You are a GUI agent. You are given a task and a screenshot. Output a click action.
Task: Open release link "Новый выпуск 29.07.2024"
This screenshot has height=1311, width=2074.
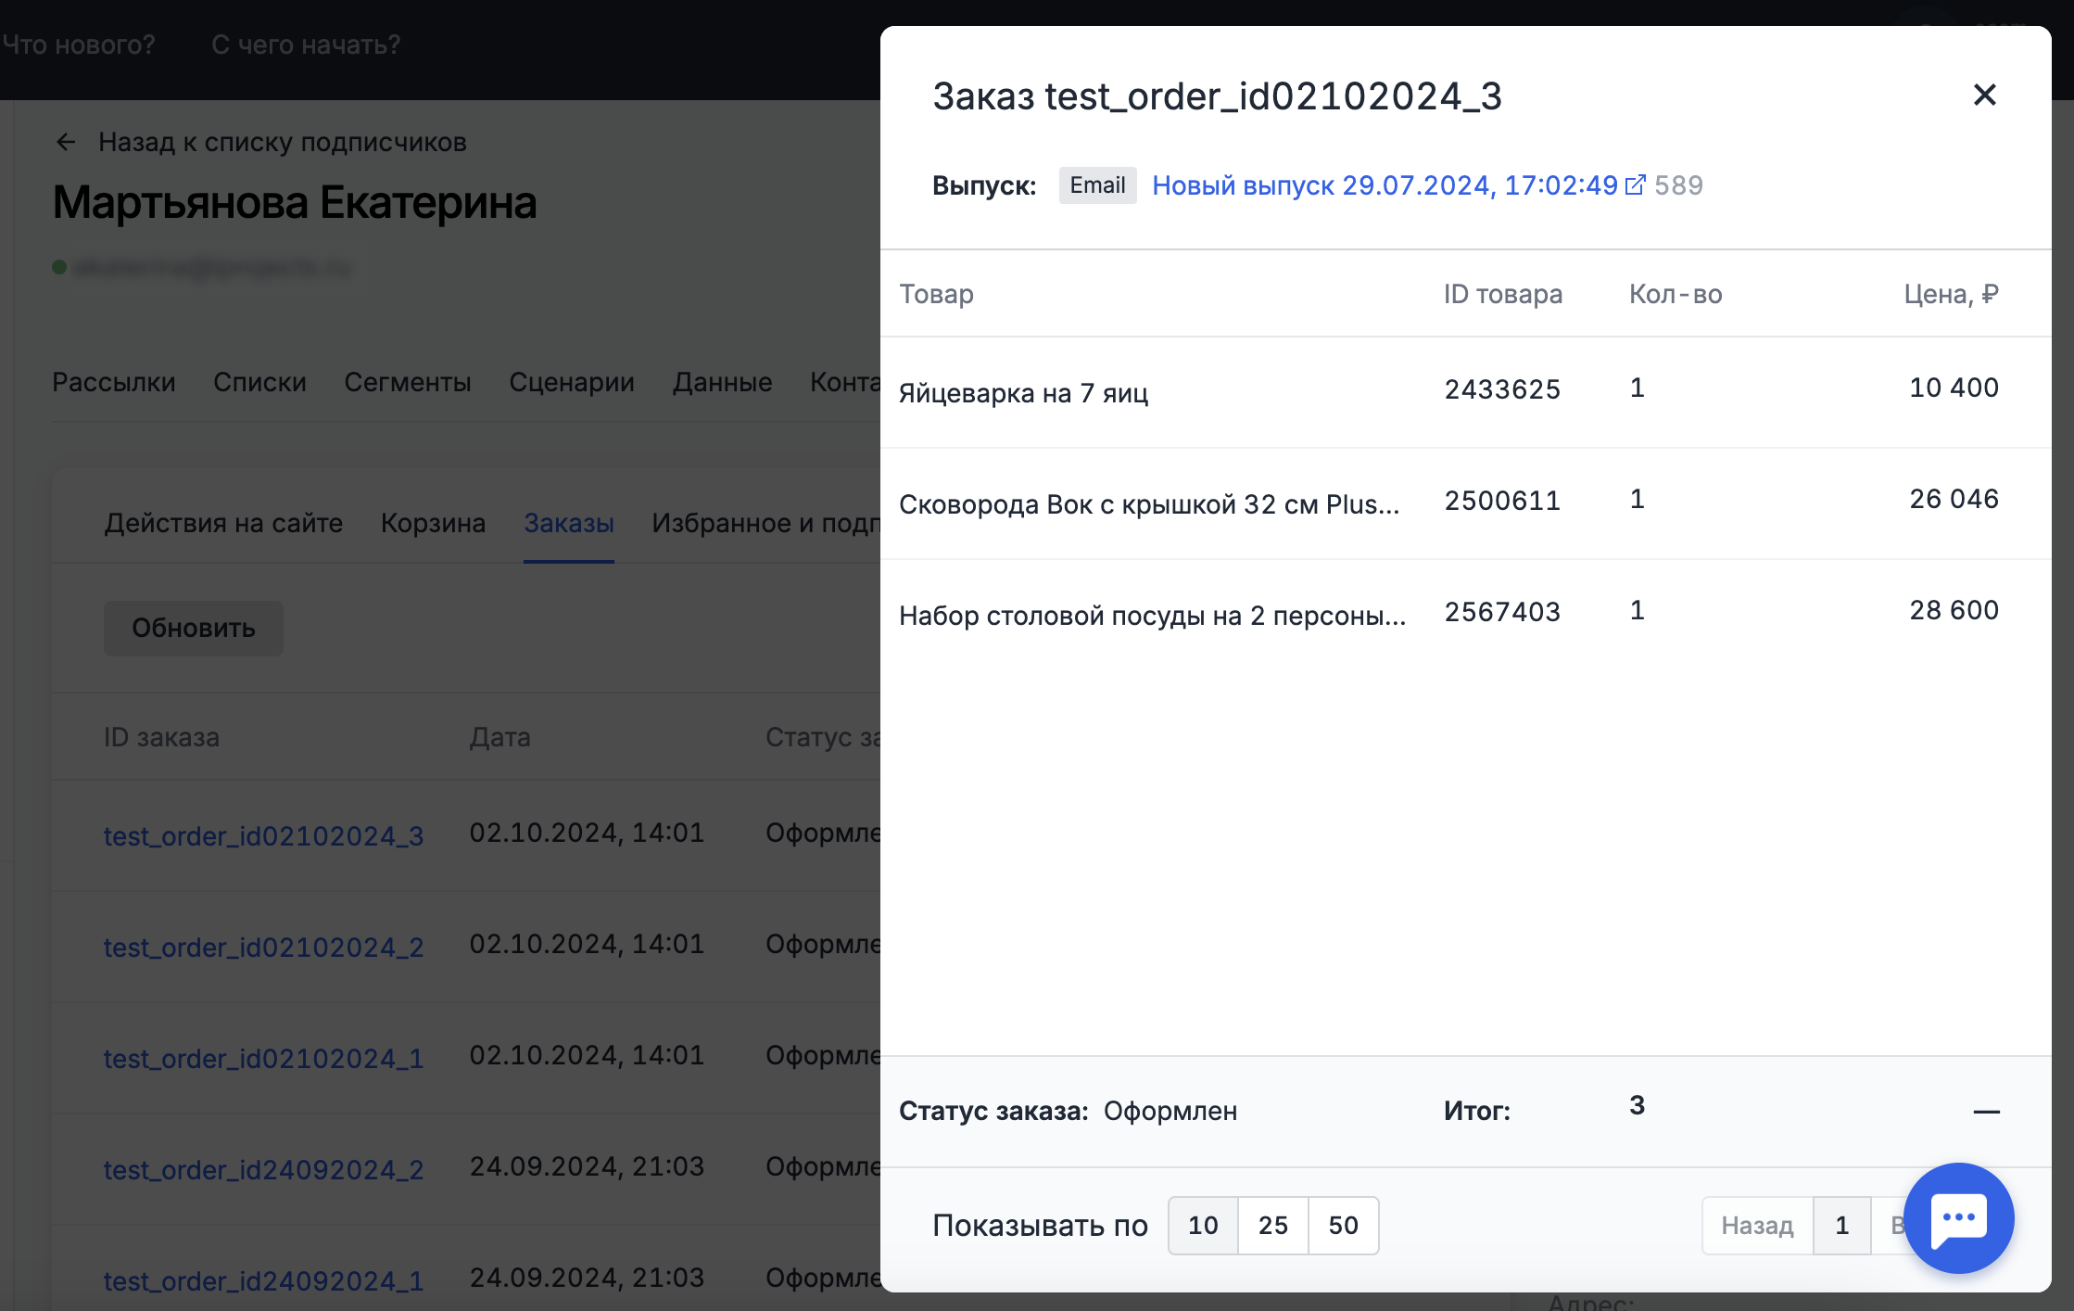(1384, 185)
